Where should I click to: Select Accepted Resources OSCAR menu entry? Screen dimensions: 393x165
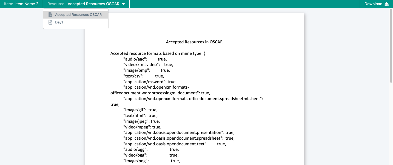pyautogui.click(x=76, y=15)
